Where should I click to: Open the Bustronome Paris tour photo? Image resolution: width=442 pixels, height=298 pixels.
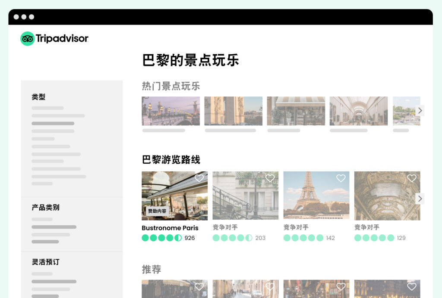[175, 196]
